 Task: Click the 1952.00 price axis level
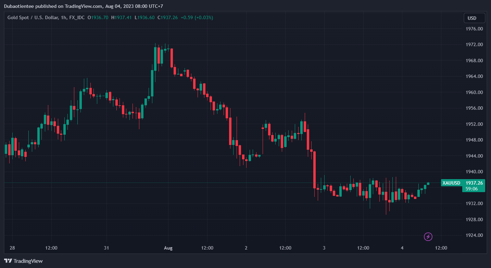[474, 124]
